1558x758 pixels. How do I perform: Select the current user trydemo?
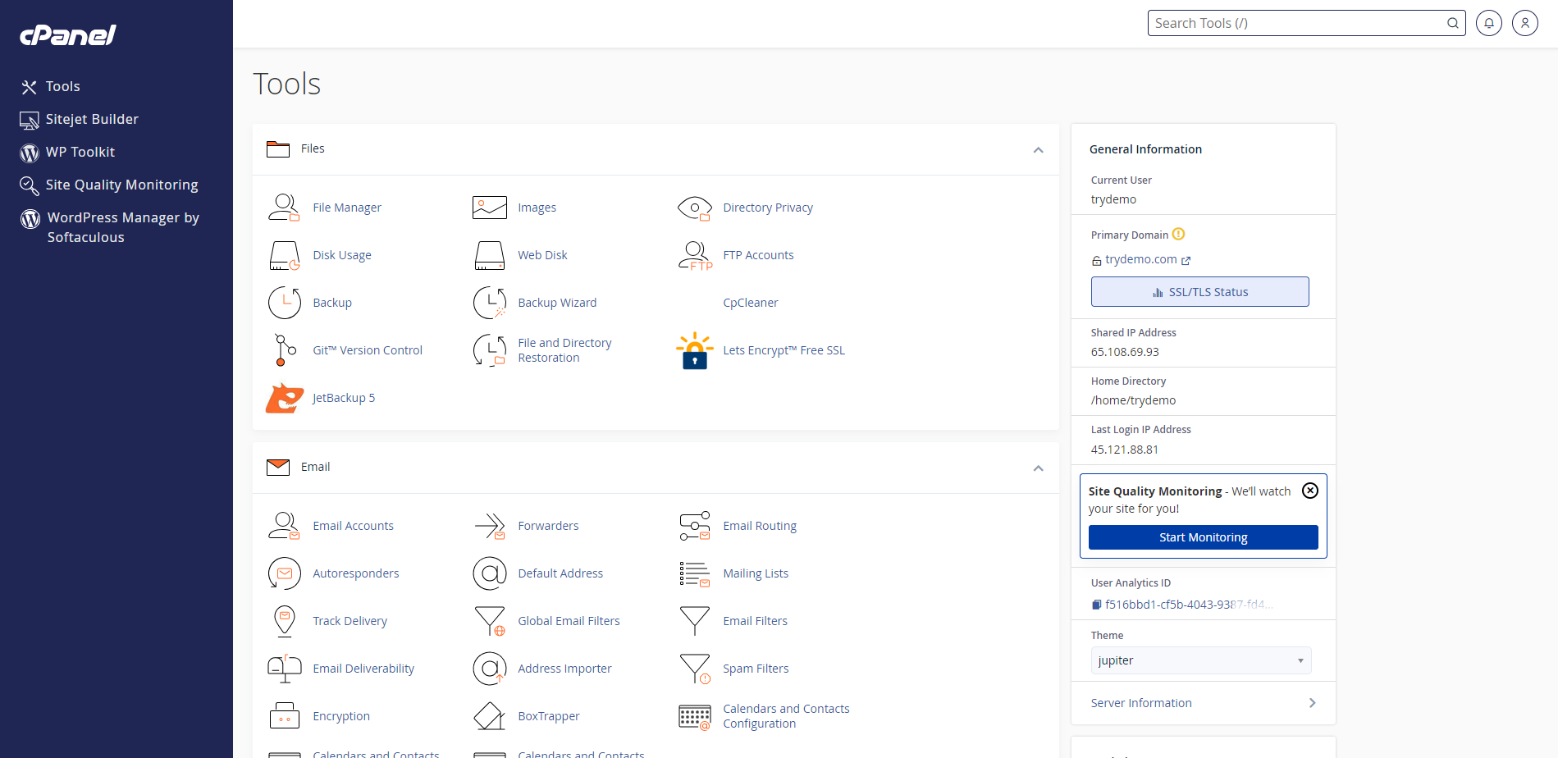[x=1113, y=199]
